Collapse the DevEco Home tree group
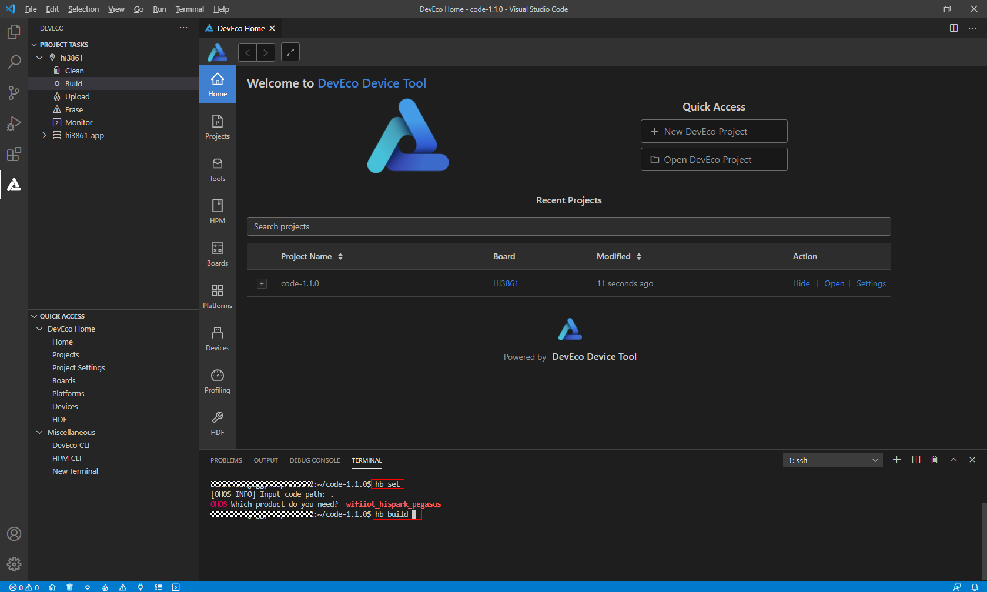This screenshot has width=987, height=592. pyautogui.click(x=39, y=329)
